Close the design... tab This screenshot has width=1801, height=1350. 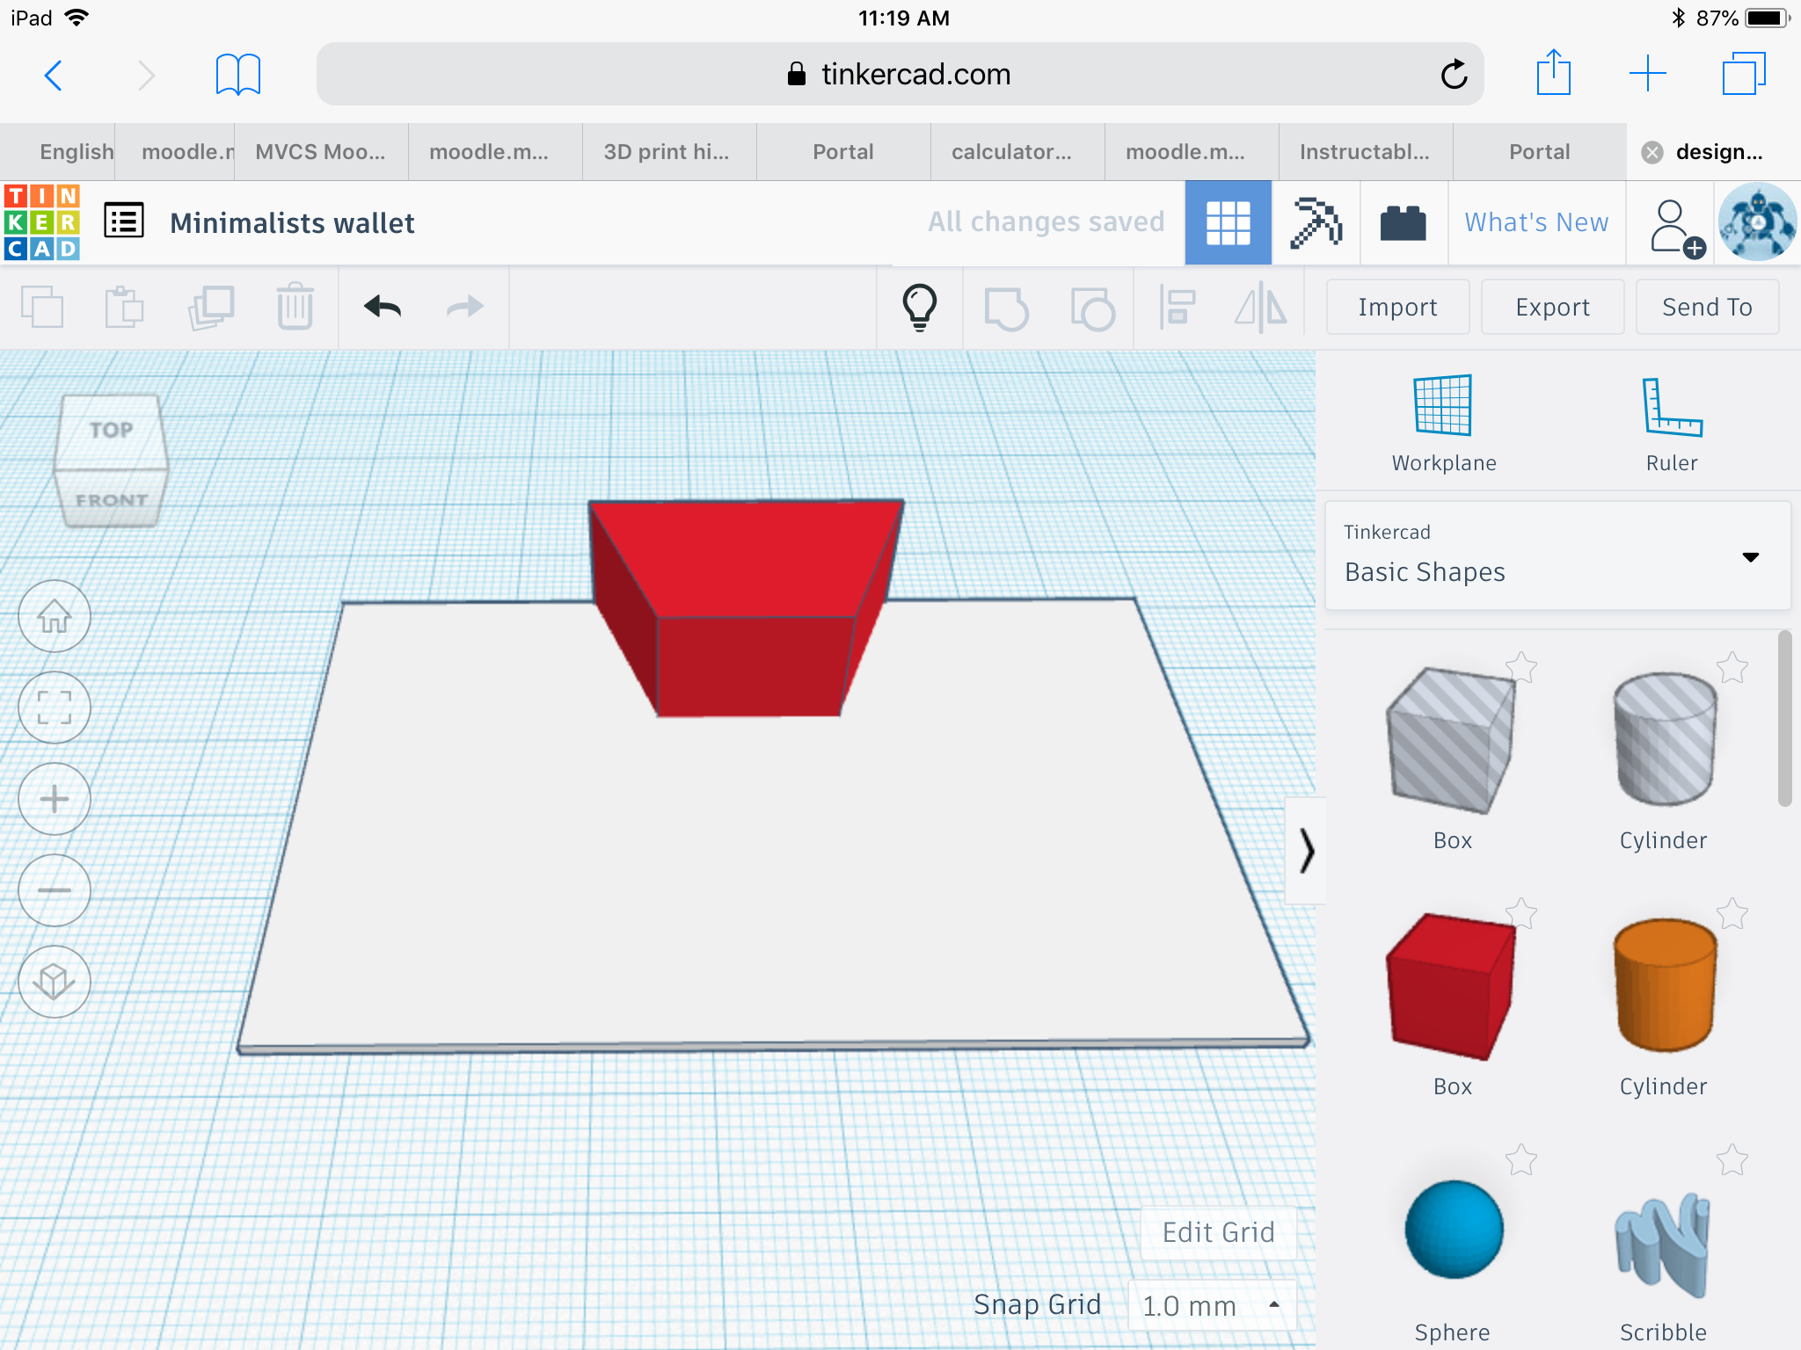click(1652, 152)
